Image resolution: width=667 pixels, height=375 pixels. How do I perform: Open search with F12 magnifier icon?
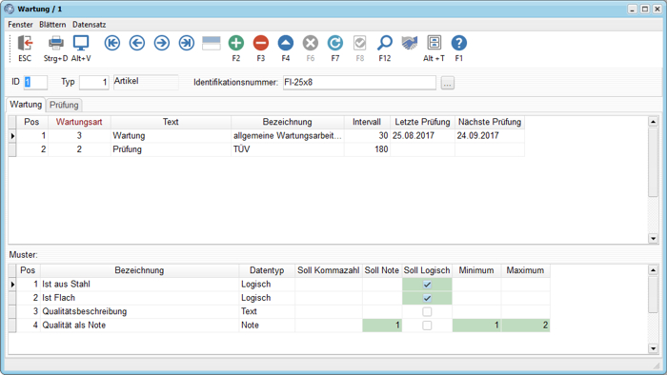click(385, 43)
